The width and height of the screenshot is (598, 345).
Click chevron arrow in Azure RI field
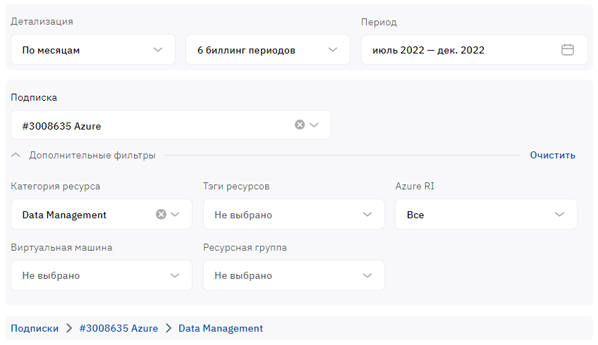point(559,214)
